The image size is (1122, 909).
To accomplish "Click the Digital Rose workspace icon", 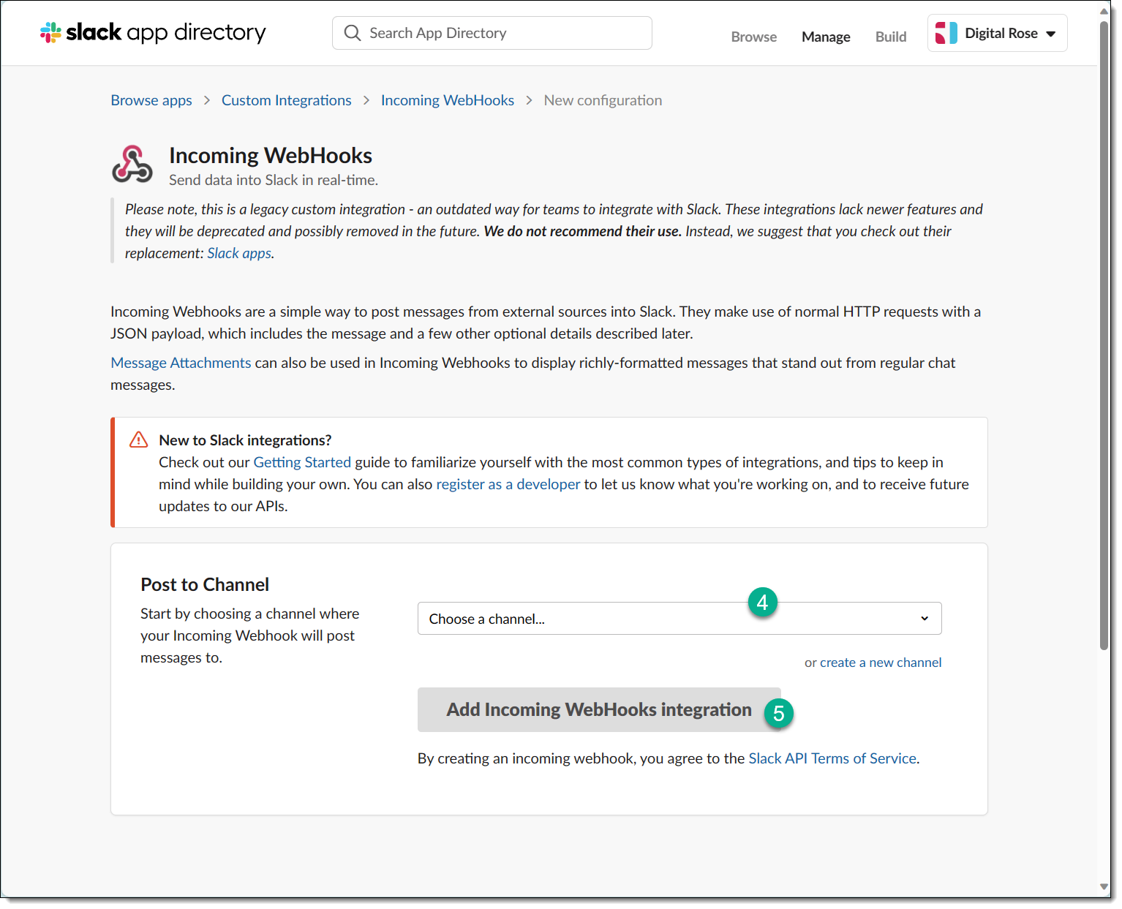I will tap(946, 33).
